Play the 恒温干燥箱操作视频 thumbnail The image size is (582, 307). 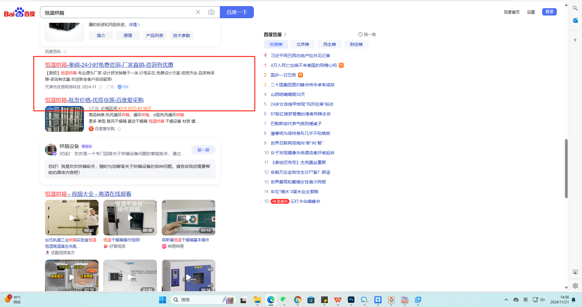(x=130, y=217)
